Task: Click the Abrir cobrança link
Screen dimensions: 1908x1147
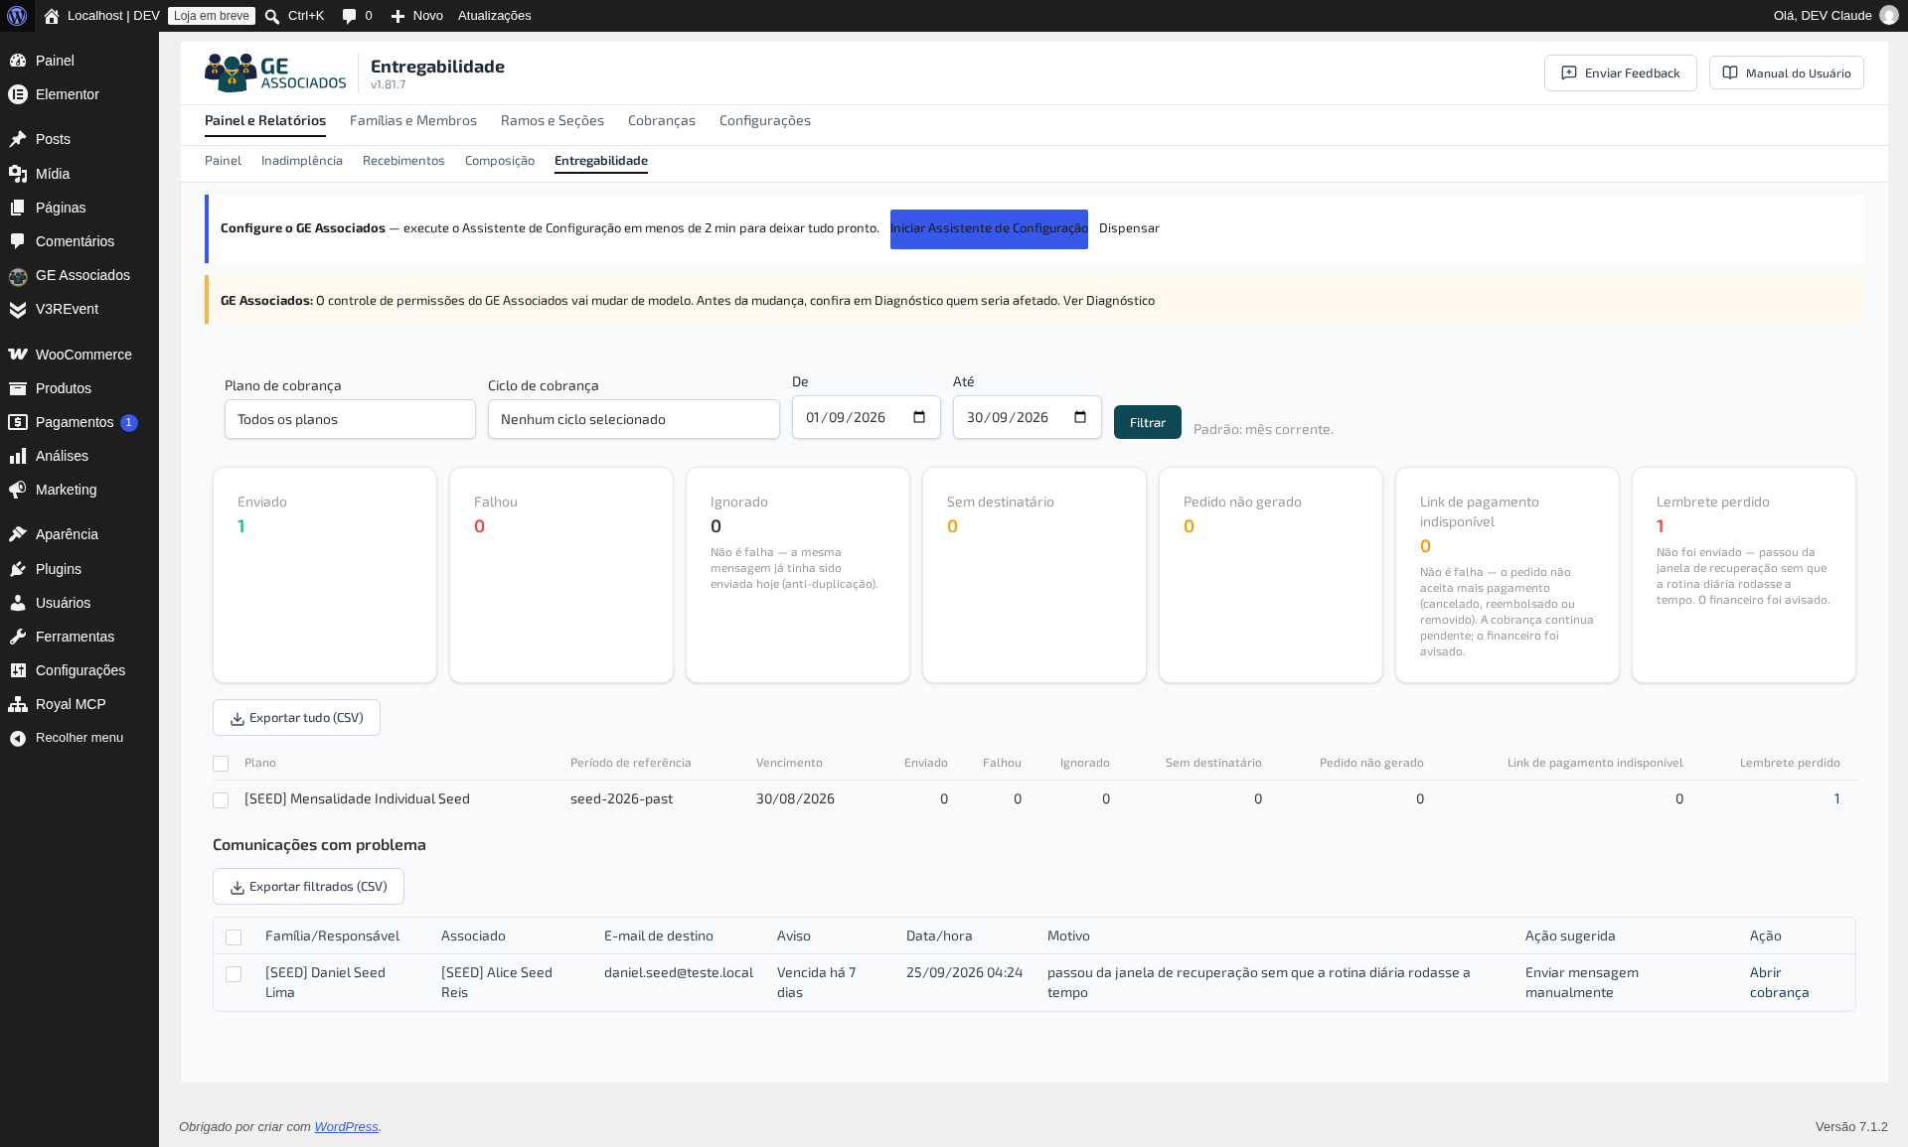Action: tap(1779, 982)
